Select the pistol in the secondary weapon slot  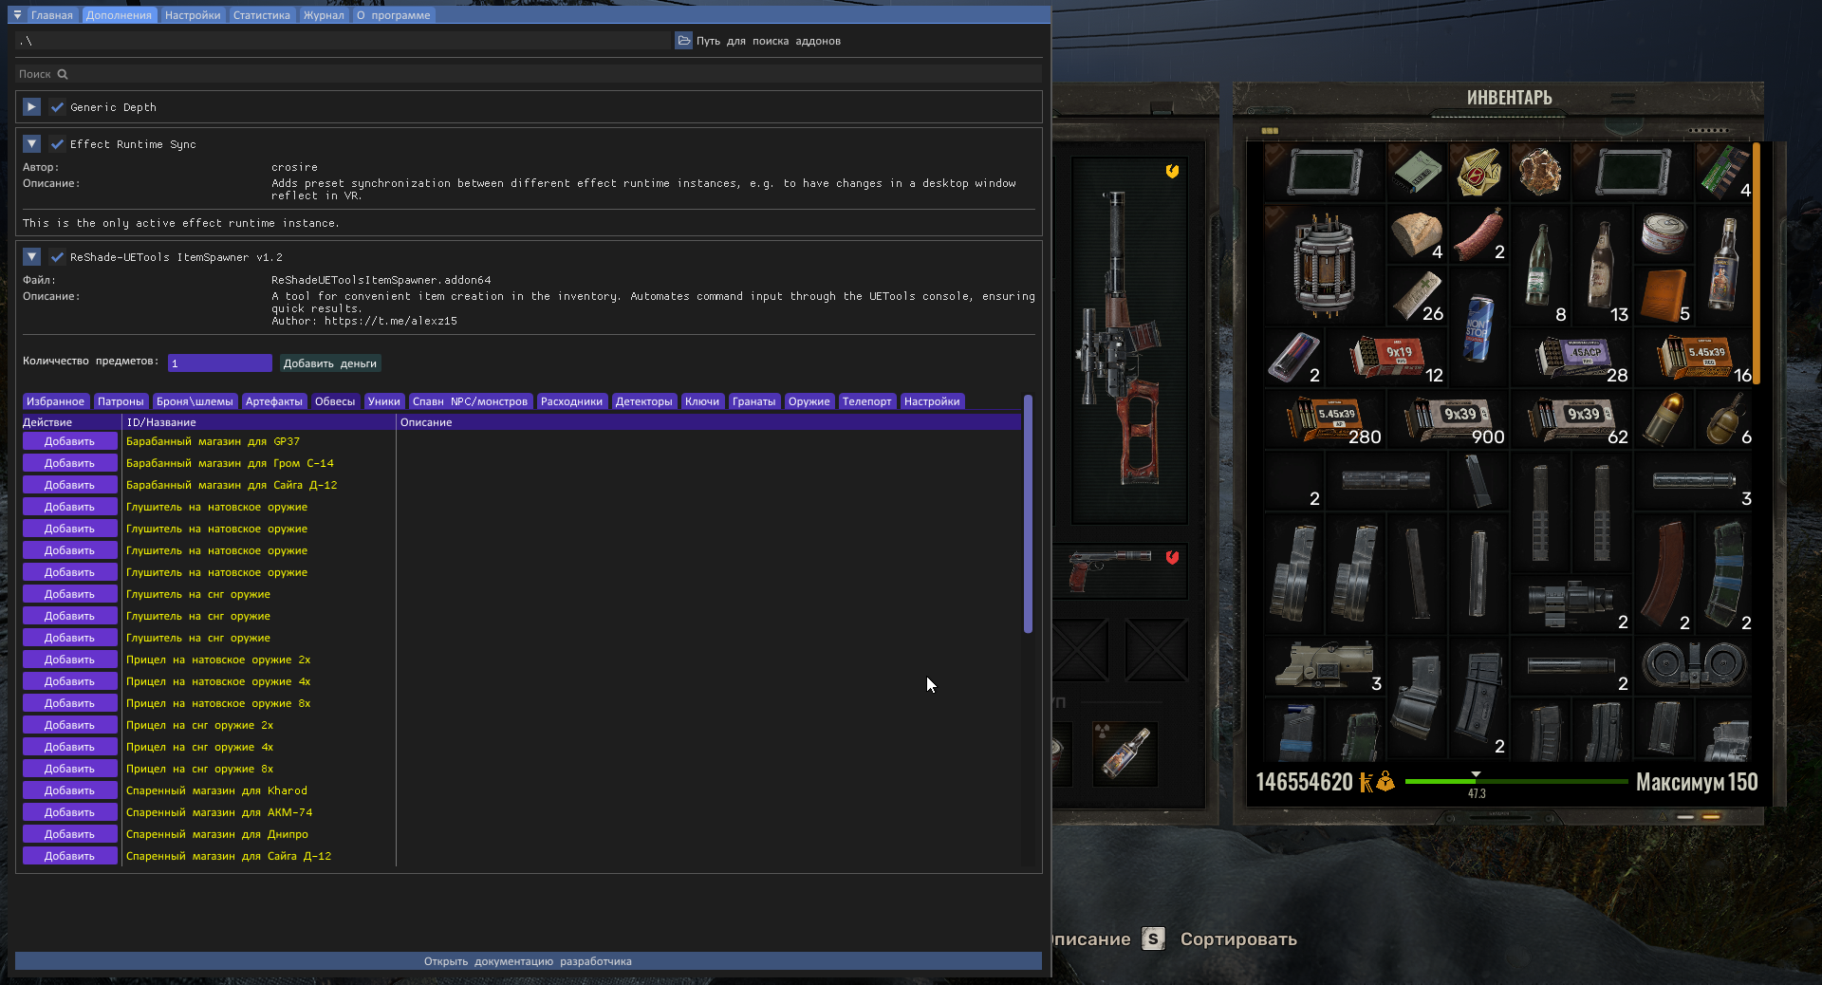1108,569
